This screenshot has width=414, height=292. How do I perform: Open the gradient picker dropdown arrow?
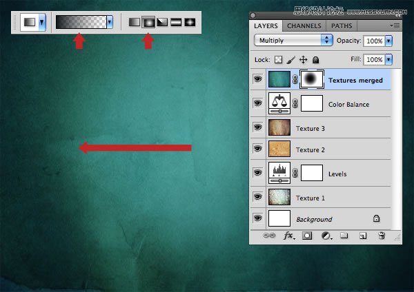pos(110,22)
